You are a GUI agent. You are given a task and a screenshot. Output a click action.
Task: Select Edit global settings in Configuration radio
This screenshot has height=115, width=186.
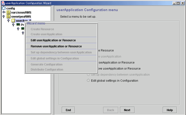(x=88, y=81)
